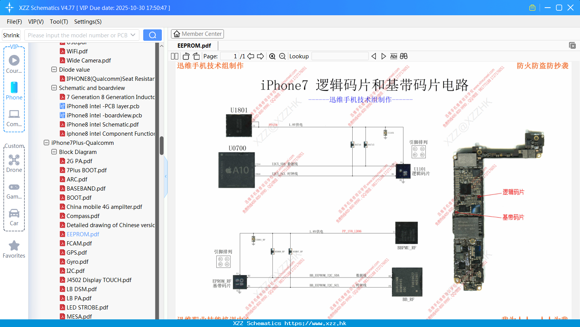580x327 pixels.
Task: Open BASEBAND.pdf
Action: pos(86,188)
